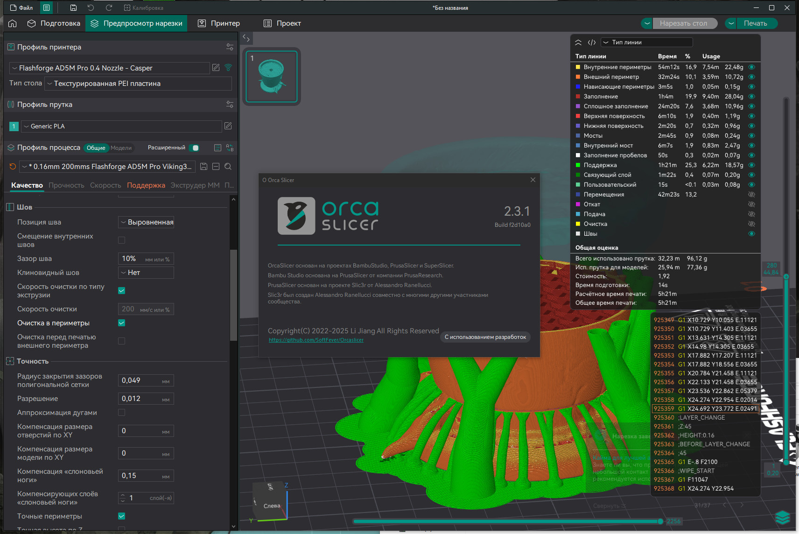The height and width of the screenshot is (534, 799).
Task: Save the current process preset
Action: (203, 167)
